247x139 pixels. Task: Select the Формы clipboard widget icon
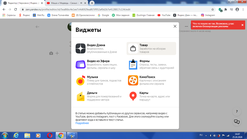click(x=133, y=64)
